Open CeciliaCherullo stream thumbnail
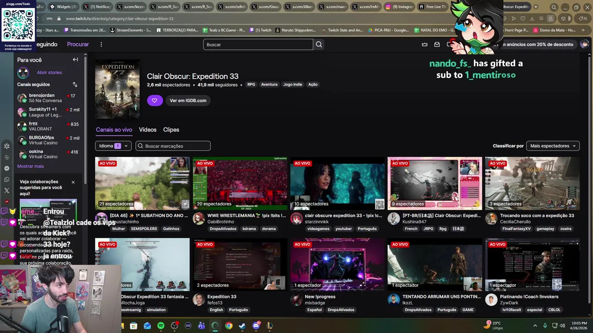593x333 pixels. (532, 184)
